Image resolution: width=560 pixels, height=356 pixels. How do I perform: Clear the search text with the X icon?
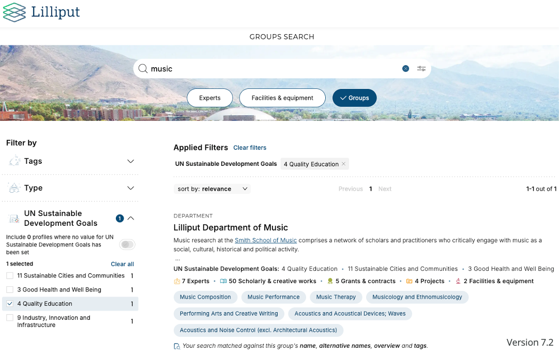(406, 69)
